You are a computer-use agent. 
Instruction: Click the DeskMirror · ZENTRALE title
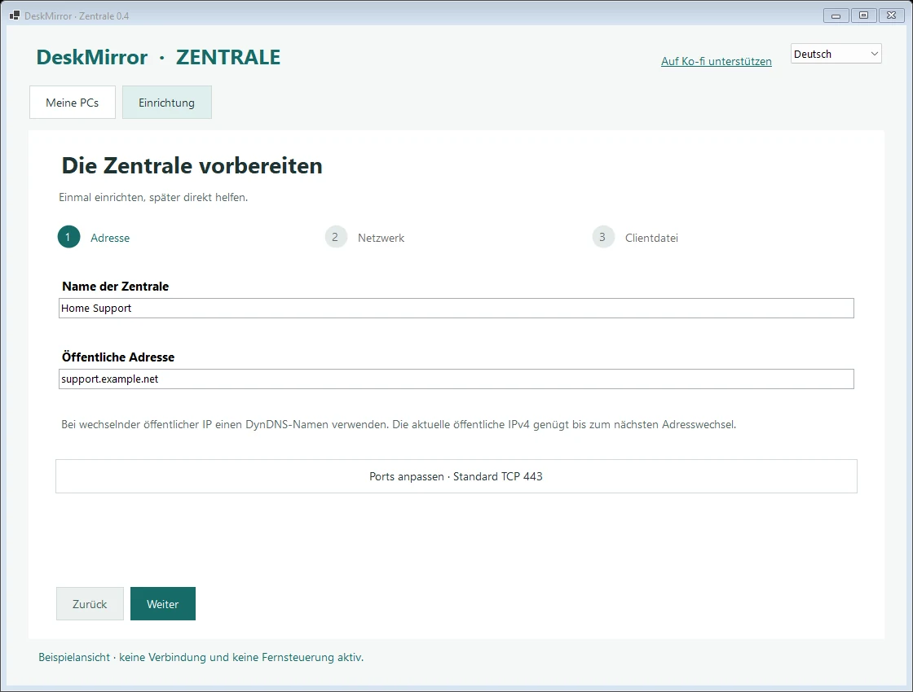click(158, 57)
